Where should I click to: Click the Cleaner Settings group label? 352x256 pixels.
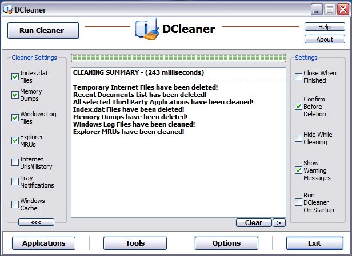coord(34,58)
